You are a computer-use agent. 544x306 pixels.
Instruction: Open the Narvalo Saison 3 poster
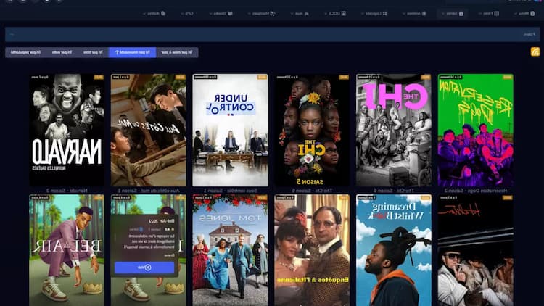tap(67, 130)
